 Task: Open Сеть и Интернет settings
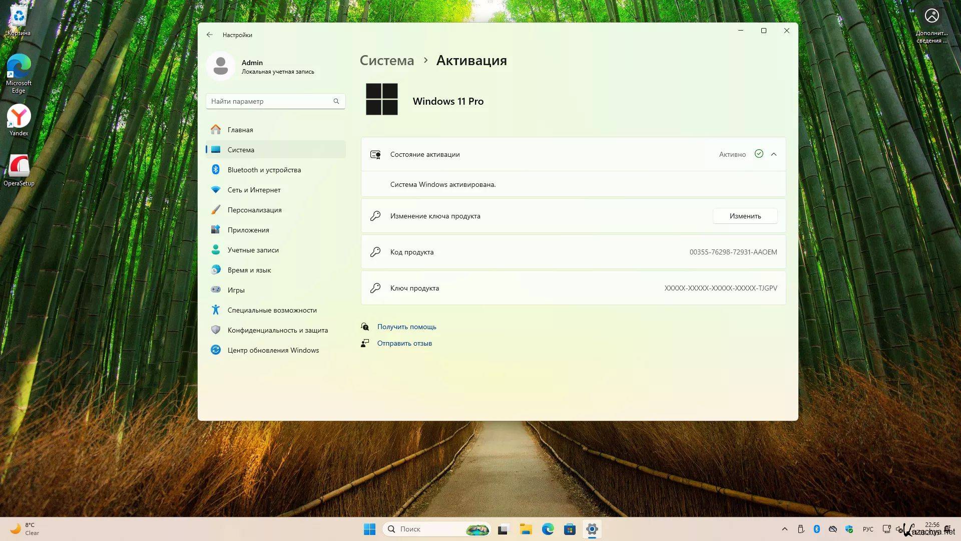tap(254, 190)
